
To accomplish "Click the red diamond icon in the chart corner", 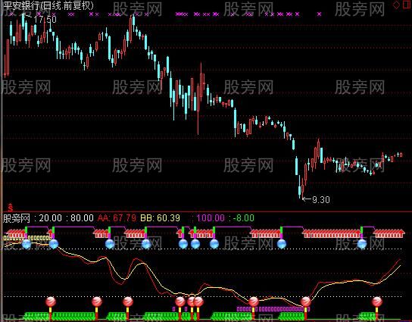I will click(x=396, y=5).
